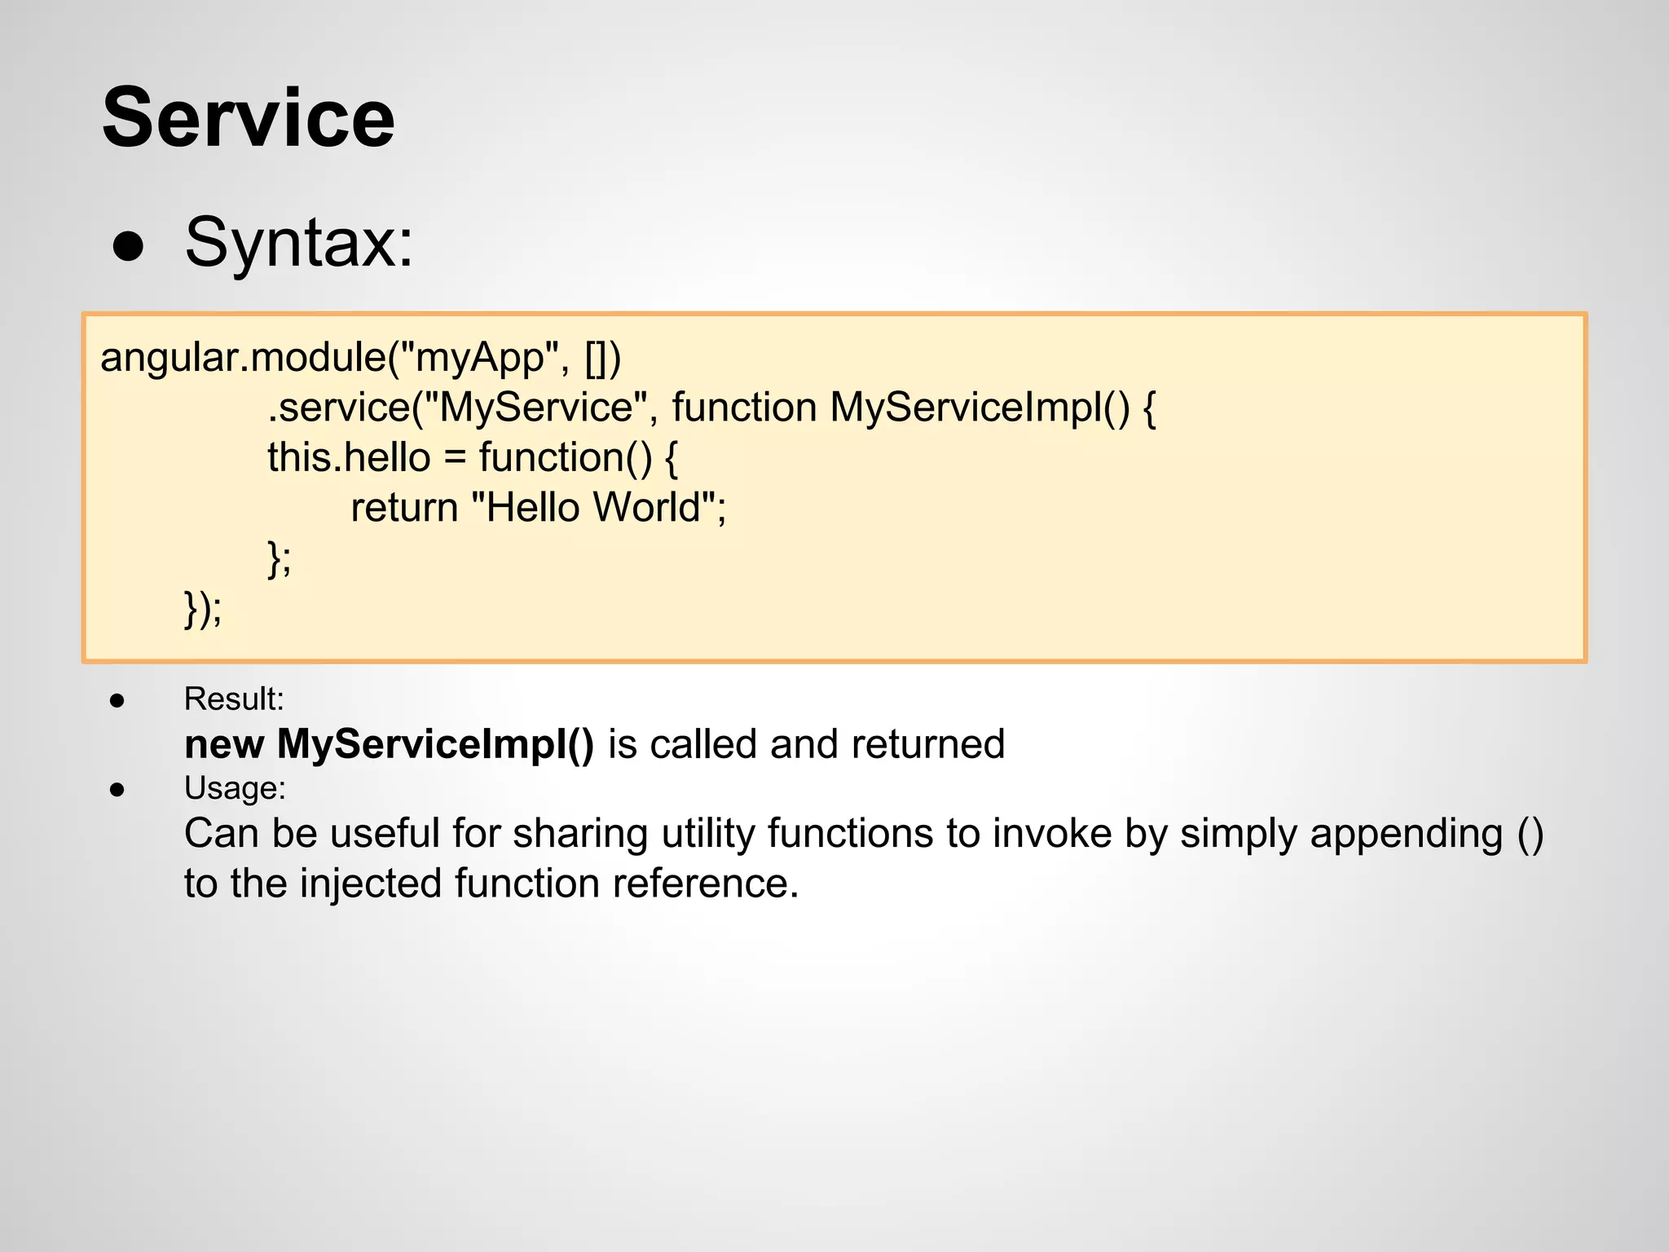This screenshot has height=1252, width=1669.
Task: Click the "Service" slide title
Action: click(x=249, y=118)
